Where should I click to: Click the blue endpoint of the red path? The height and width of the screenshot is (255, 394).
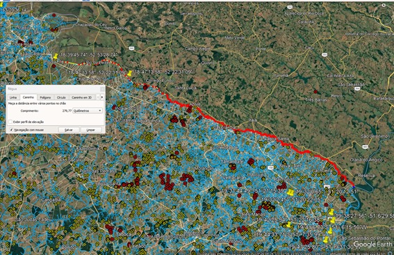354,187
